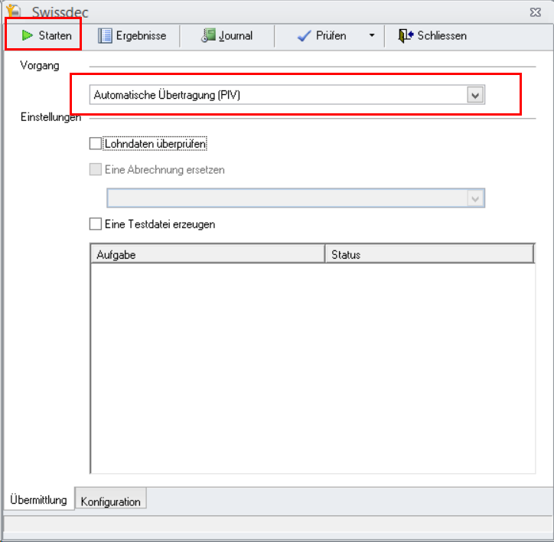Enable the Eine Testdatei erzeugen checkbox
The height and width of the screenshot is (542, 554).
[96, 224]
